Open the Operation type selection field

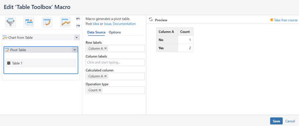pos(123,90)
